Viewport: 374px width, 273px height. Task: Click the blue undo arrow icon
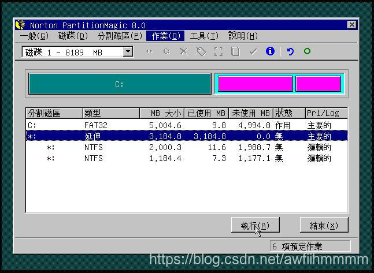click(290, 51)
